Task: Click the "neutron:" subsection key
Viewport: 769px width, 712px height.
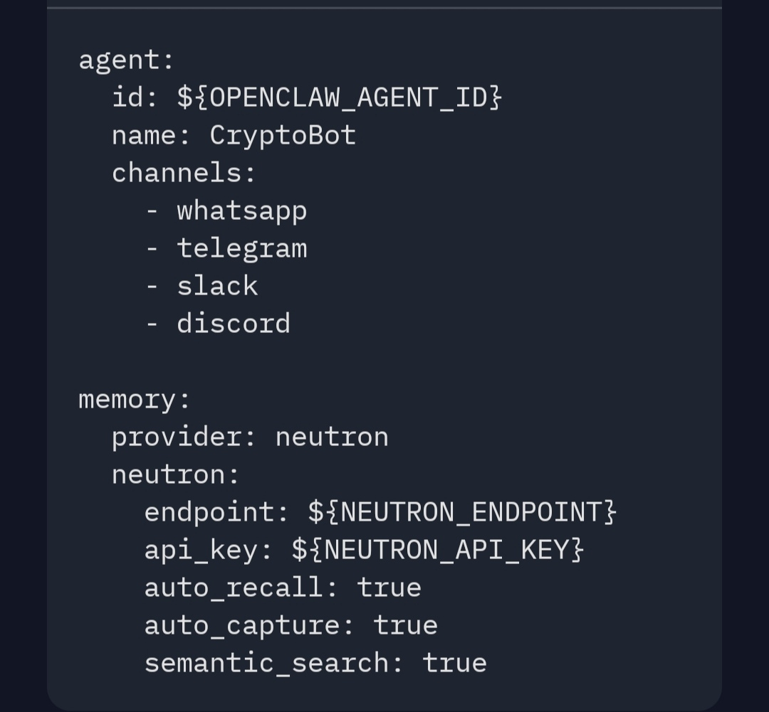Action: 176,474
